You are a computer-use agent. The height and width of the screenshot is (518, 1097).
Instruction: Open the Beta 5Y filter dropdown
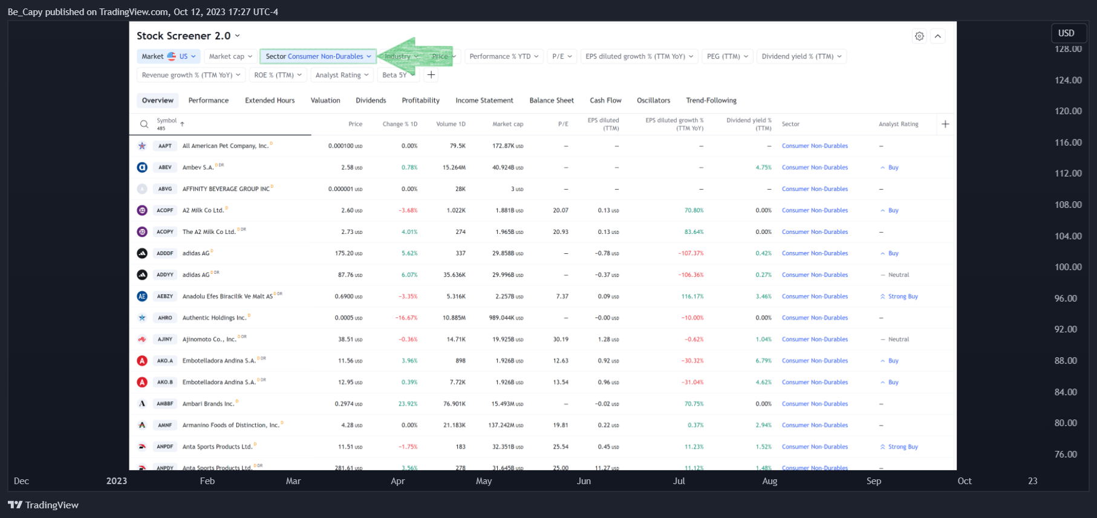(399, 75)
